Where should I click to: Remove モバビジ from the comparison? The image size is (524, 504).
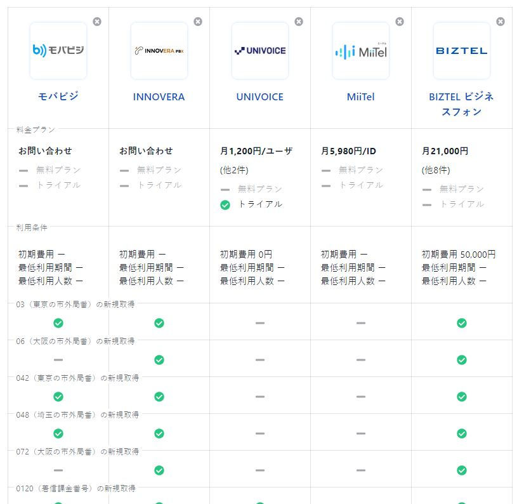click(97, 22)
